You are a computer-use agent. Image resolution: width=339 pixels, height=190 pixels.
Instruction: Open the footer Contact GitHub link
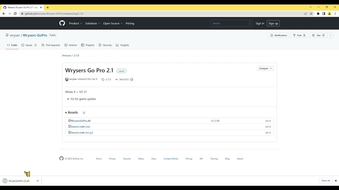(x=171, y=159)
